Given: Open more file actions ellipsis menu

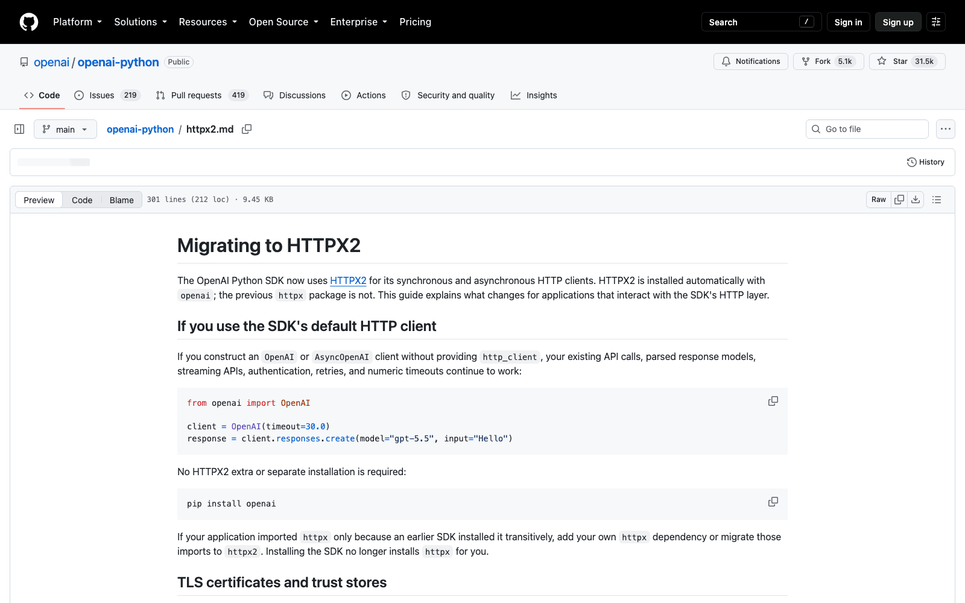Looking at the screenshot, I should click(x=946, y=129).
